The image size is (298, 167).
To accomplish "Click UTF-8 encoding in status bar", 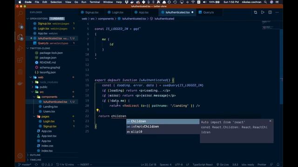I will (x=179, y=165).
